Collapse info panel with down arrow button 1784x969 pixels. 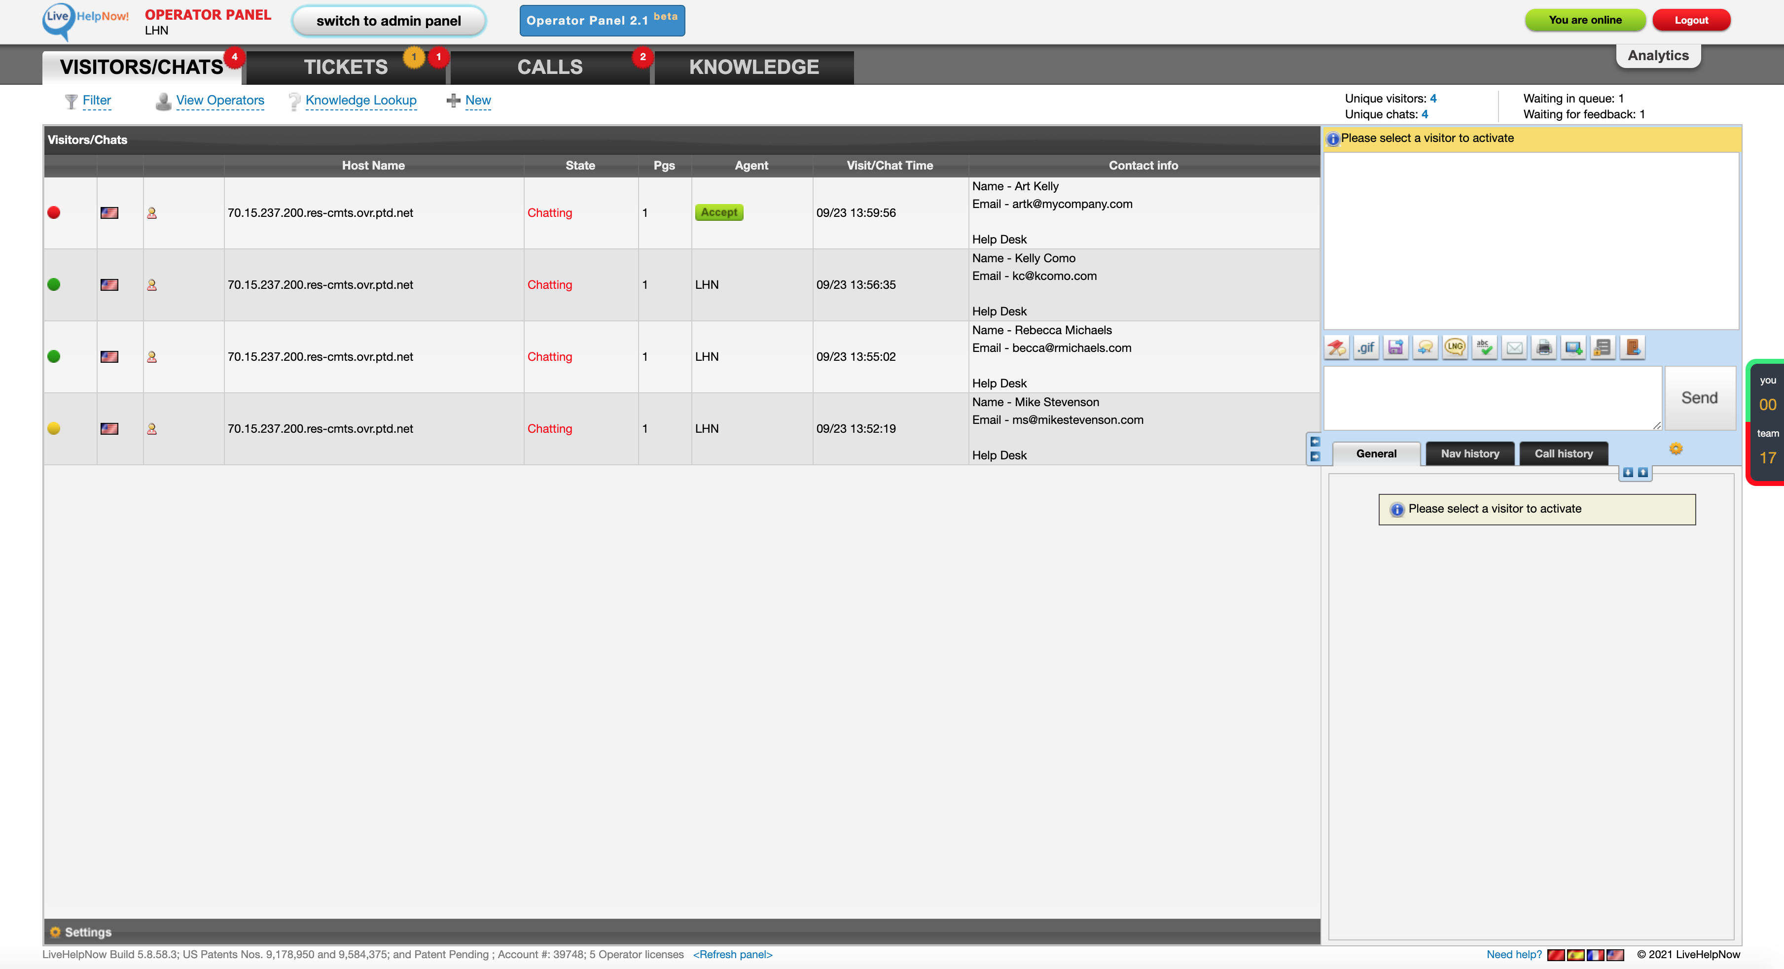tap(1628, 473)
